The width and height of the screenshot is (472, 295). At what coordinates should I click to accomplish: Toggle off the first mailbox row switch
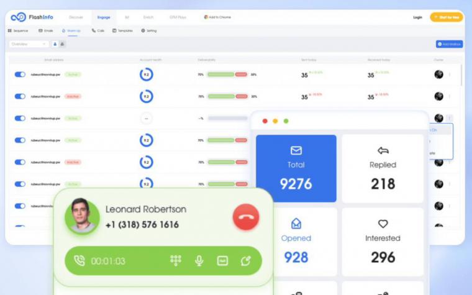point(20,75)
